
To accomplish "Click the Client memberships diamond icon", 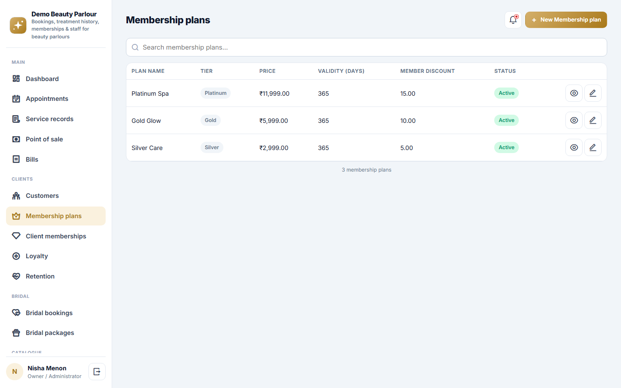I will click(x=16, y=236).
